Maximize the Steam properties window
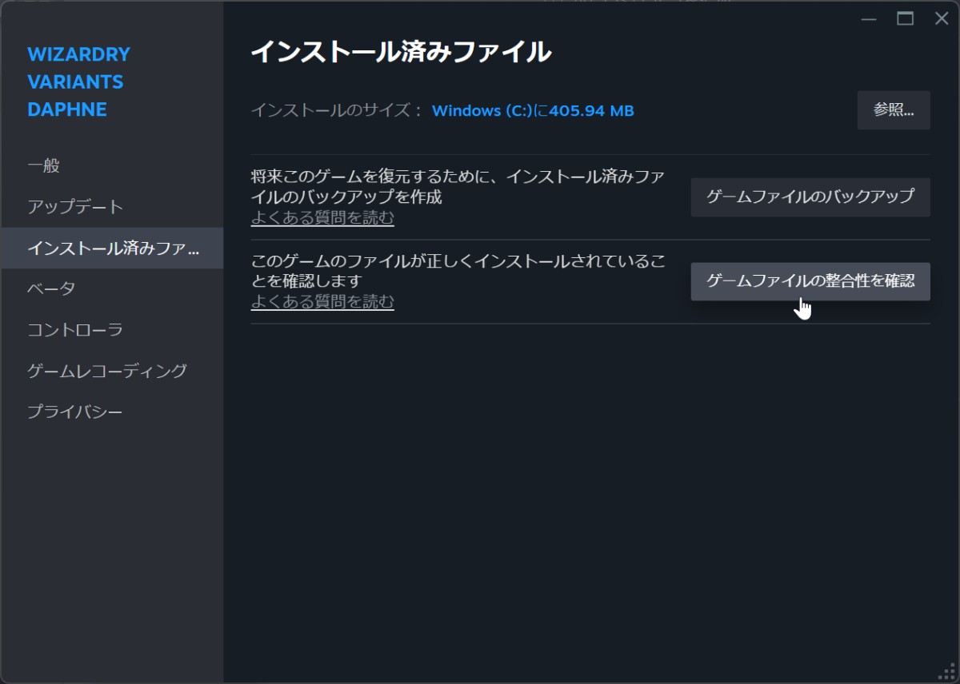The image size is (960, 684). click(x=906, y=18)
